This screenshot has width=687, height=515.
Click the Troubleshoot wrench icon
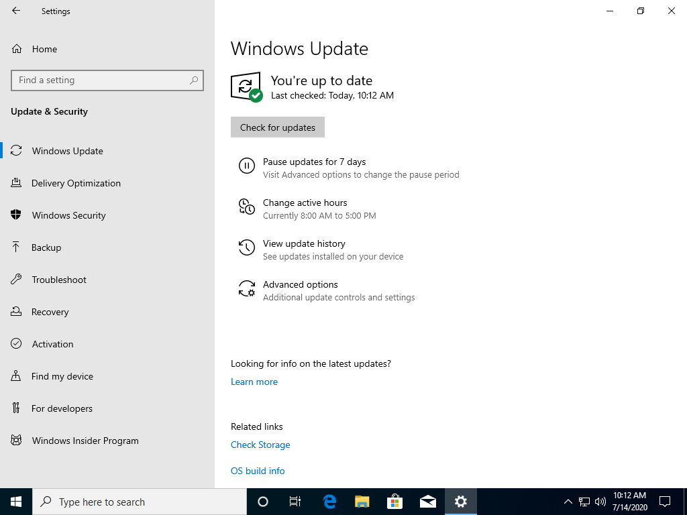pyautogui.click(x=16, y=280)
